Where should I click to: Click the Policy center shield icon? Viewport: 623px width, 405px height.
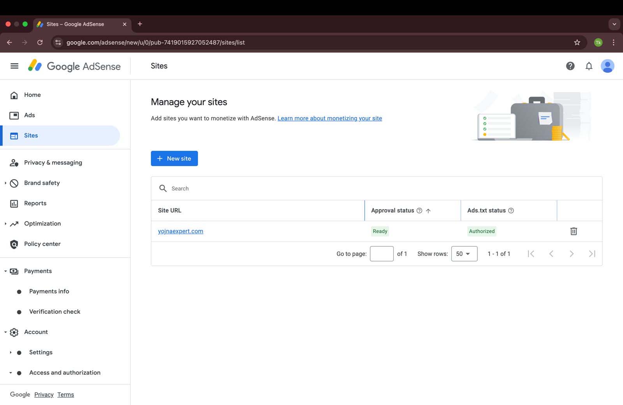pyautogui.click(x=14, y=244)
